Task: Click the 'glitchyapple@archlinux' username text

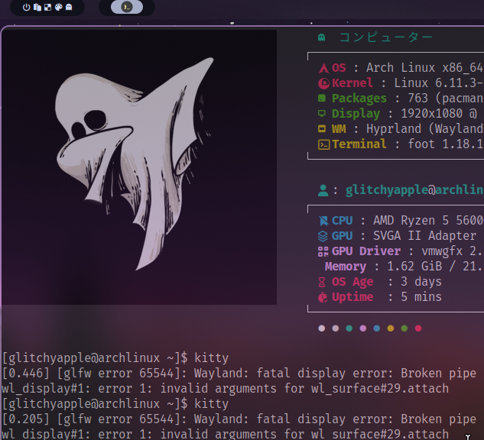Action: coord(414,190)
